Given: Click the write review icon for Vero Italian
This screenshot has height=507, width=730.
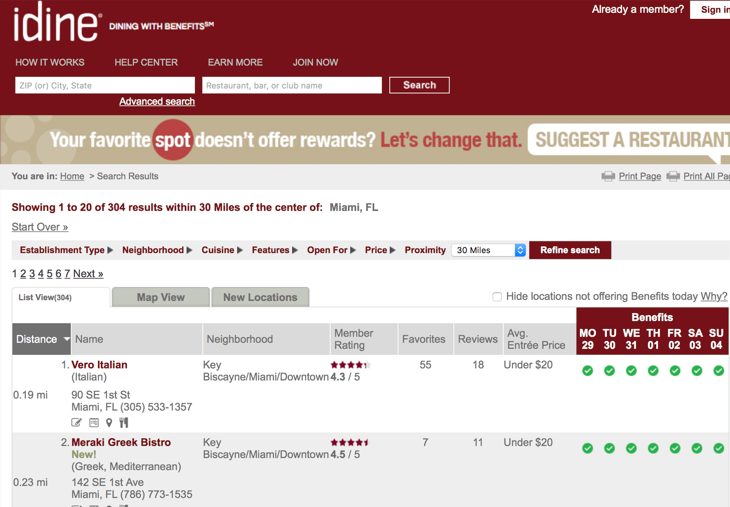Looking at the screenshot, I should tap(76, 422).
